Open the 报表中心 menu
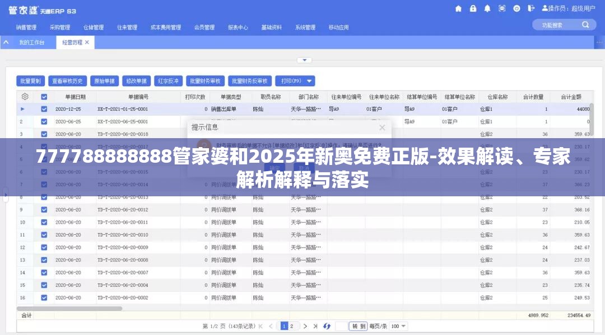Screen dimensions: 605x335 238,27
